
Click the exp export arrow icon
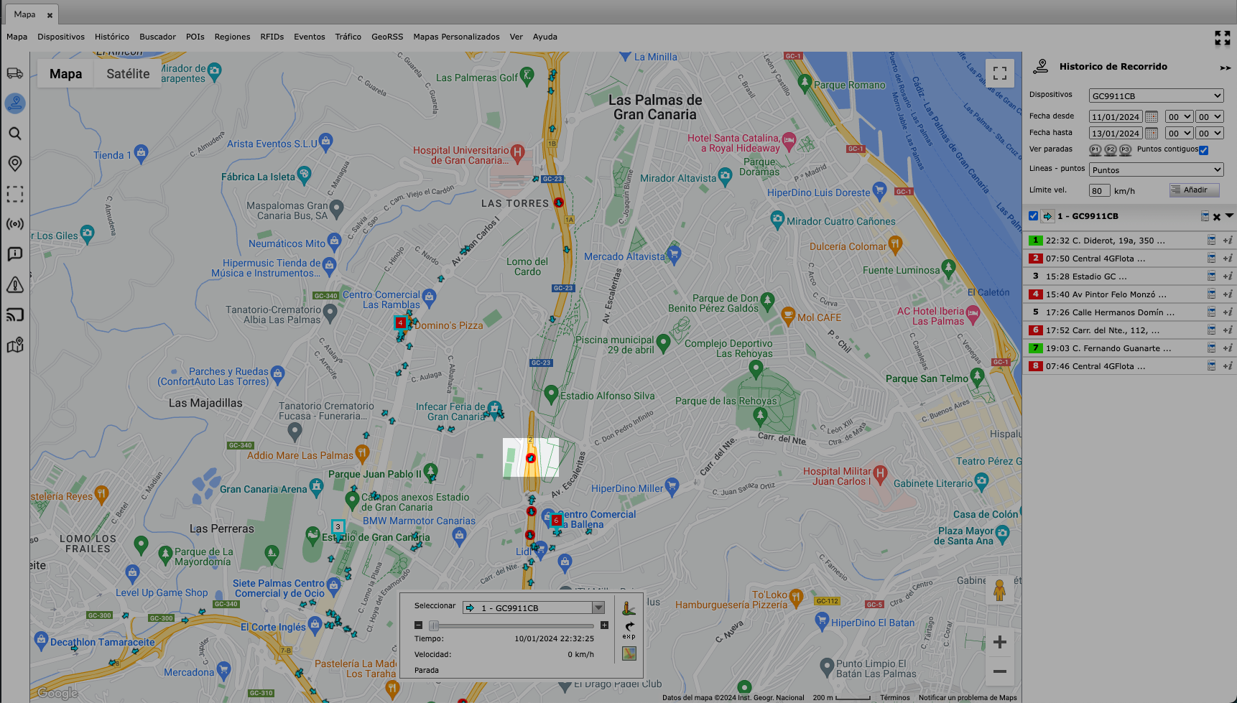629,630
